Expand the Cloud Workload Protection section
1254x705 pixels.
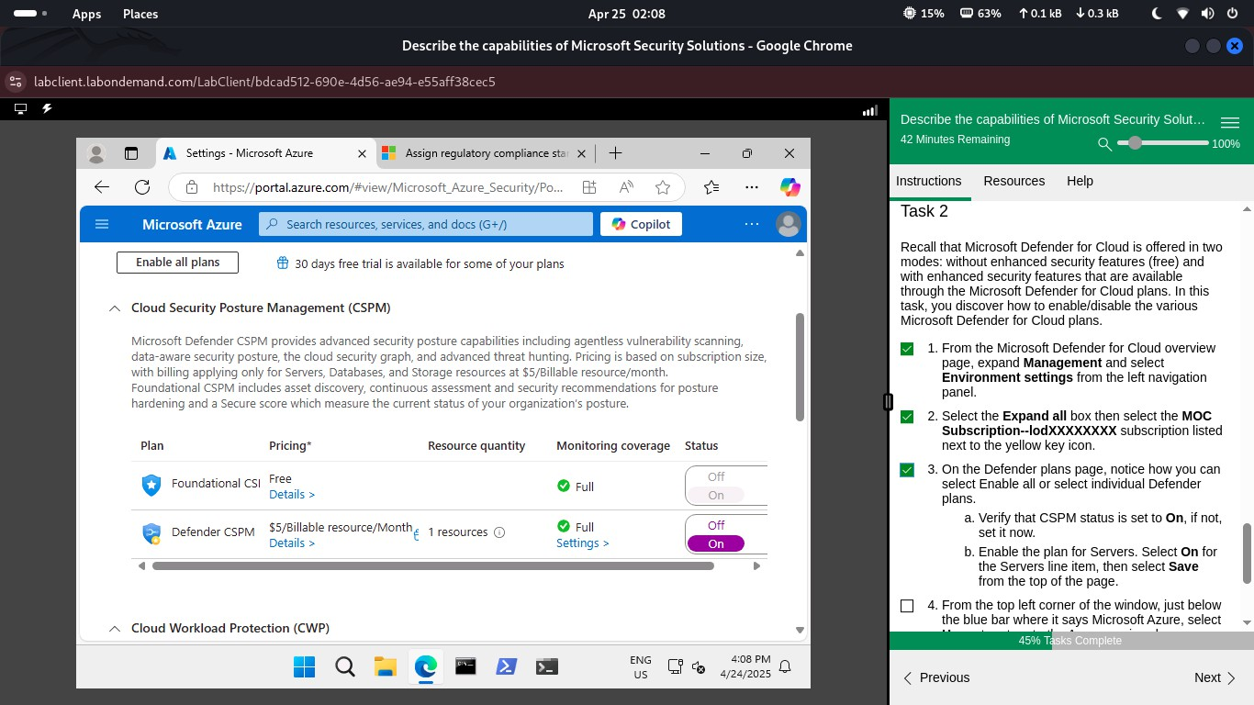pos(115,628)
